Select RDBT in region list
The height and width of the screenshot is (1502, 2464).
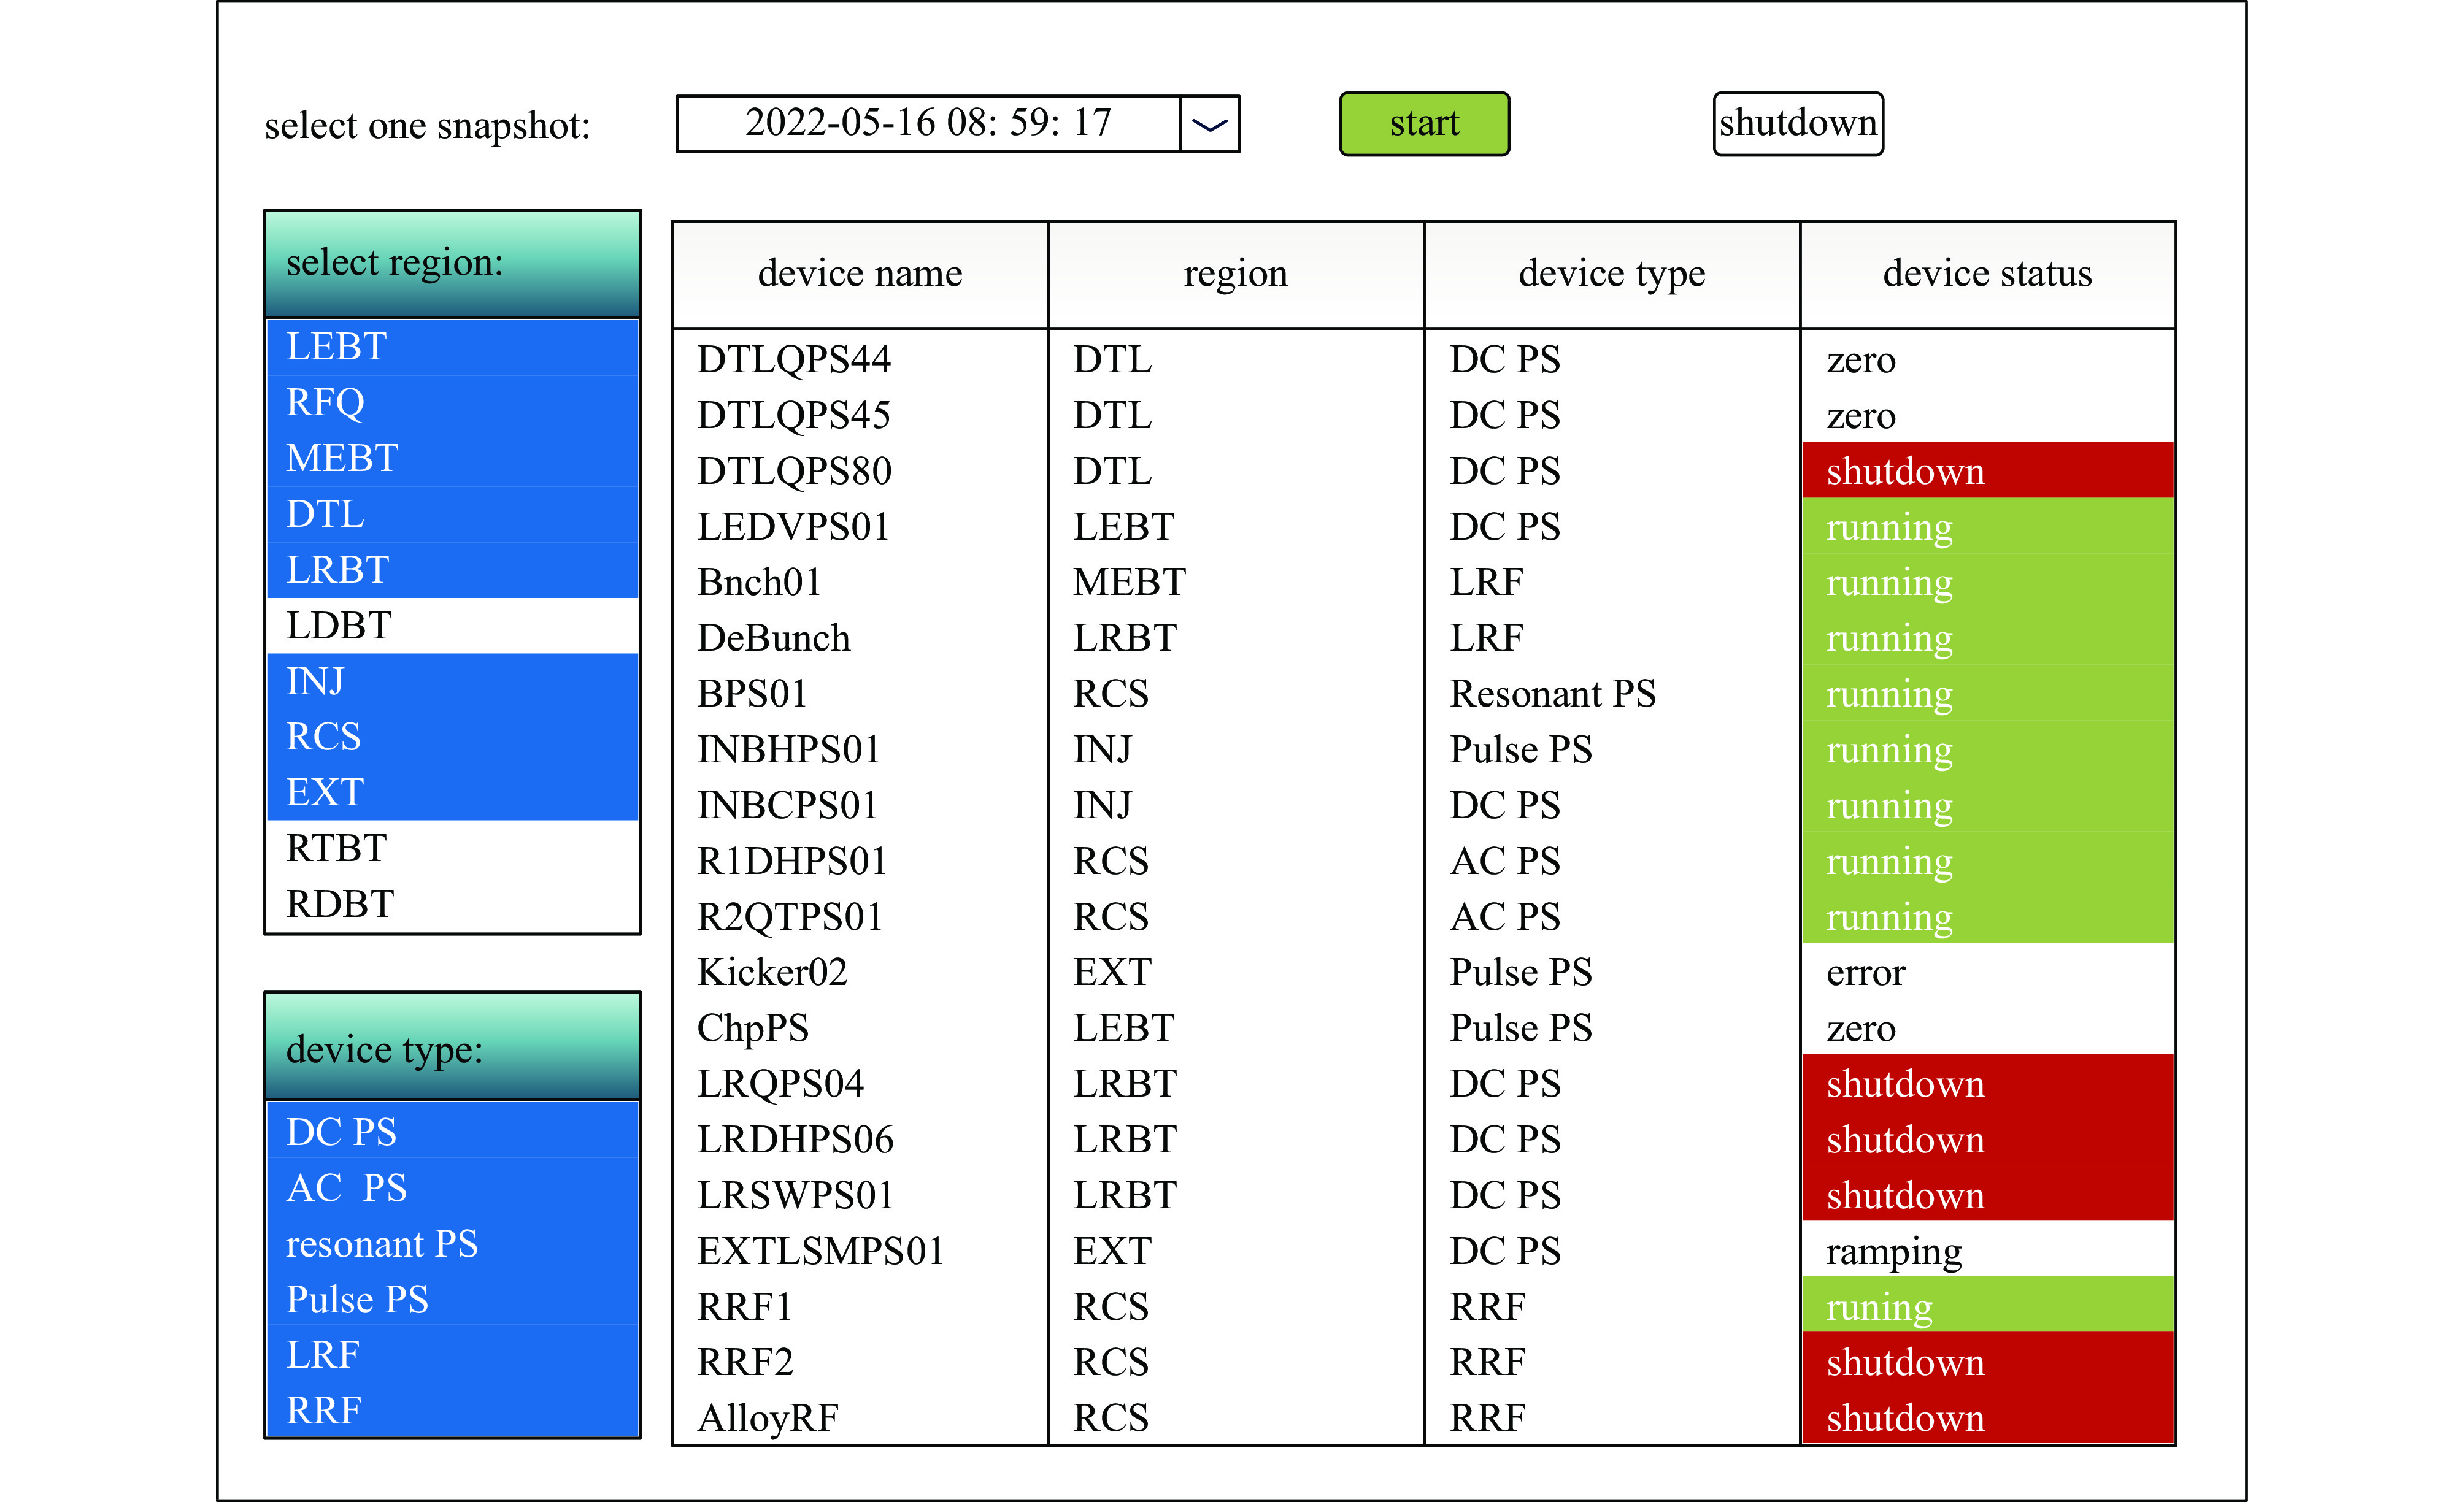click(452, 905)
